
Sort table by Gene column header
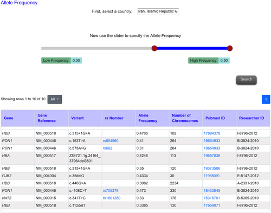pyautogui.click(x=9, y=118)
